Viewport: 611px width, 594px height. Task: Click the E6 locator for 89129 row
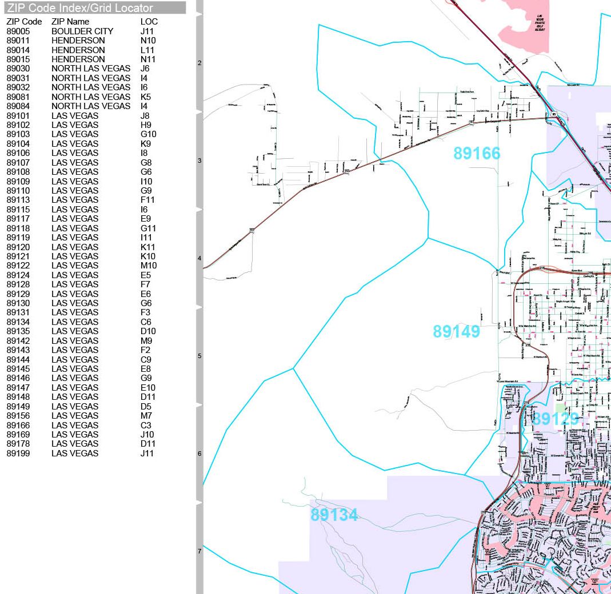coord(146,294)
